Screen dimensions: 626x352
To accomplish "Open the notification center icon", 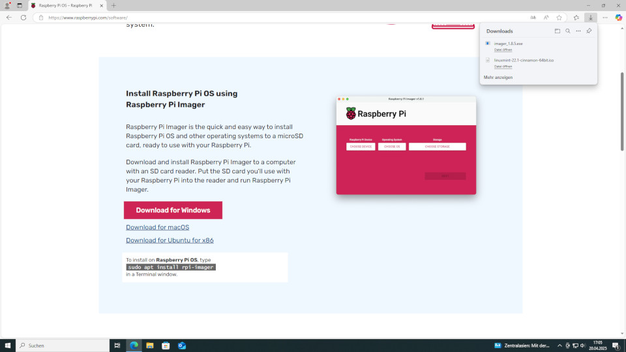I will coord(616,345).
